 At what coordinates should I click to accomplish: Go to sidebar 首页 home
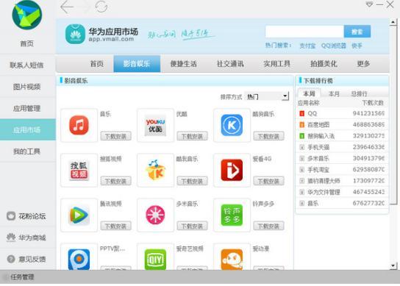[x=26, y=43]
